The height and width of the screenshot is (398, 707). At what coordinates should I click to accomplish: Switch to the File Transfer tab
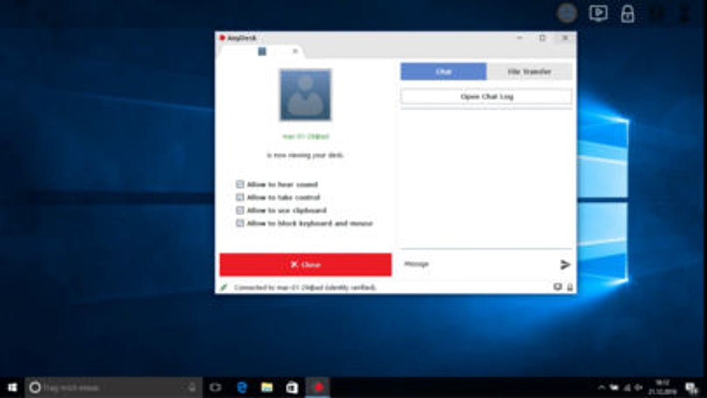coord(530,71)
